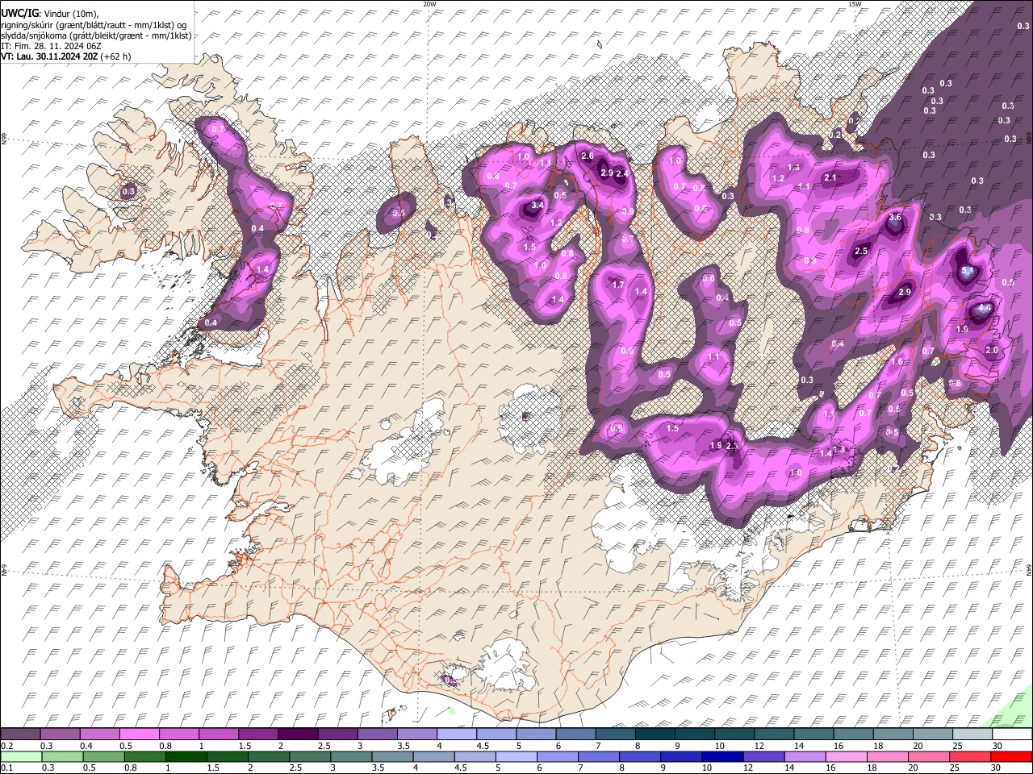
Task: Pick the lower scale swatch labeled 7
Action: [599, 756]
